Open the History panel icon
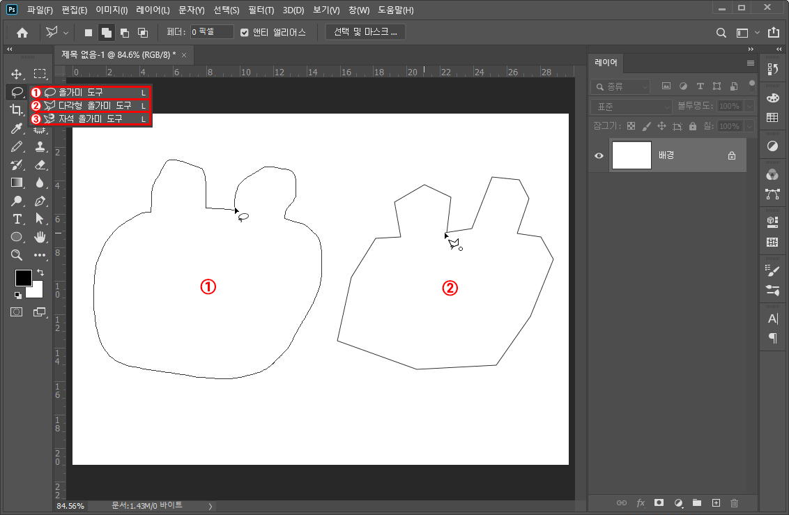The width and height of the screenshot is (789, 515). (x=772, y=70)
